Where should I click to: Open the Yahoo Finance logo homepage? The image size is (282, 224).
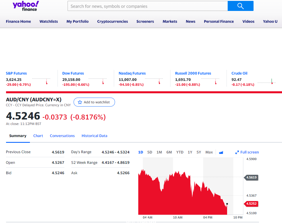[x=26, y=6]
